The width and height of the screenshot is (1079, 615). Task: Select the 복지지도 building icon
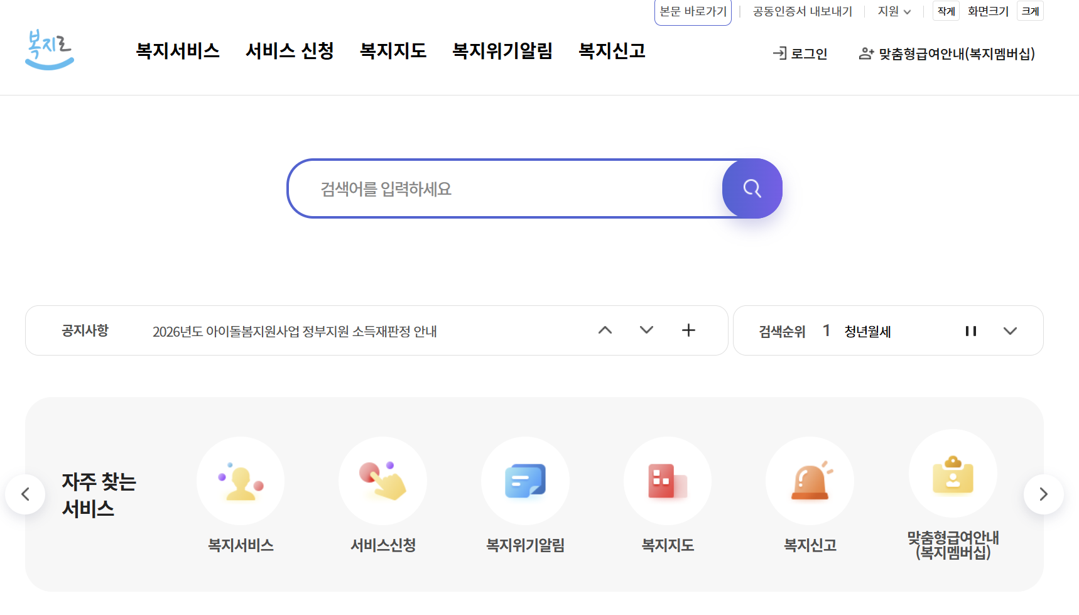668,481
